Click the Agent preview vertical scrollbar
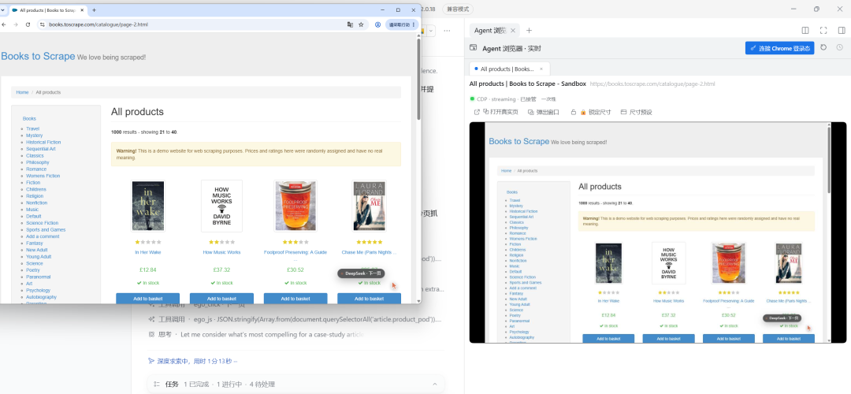 (828, 160)
